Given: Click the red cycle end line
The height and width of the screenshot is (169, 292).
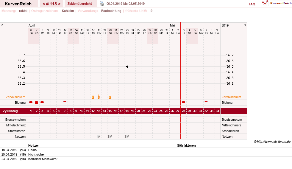Looking at the screenshot, I should [181, 81].
